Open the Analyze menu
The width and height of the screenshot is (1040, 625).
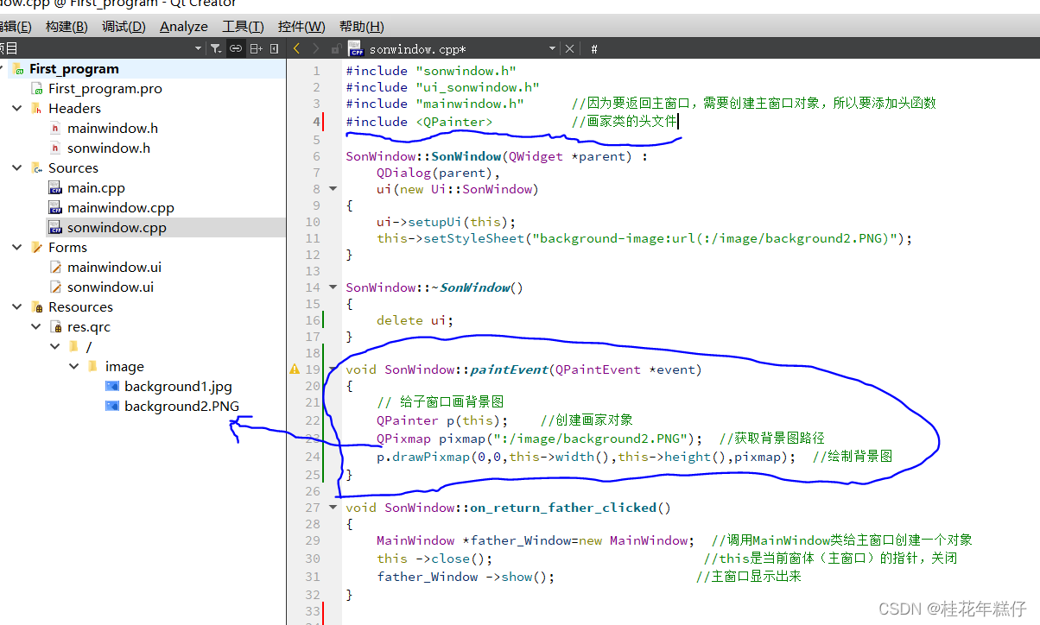pyautogui.click(x=184, y=27)
